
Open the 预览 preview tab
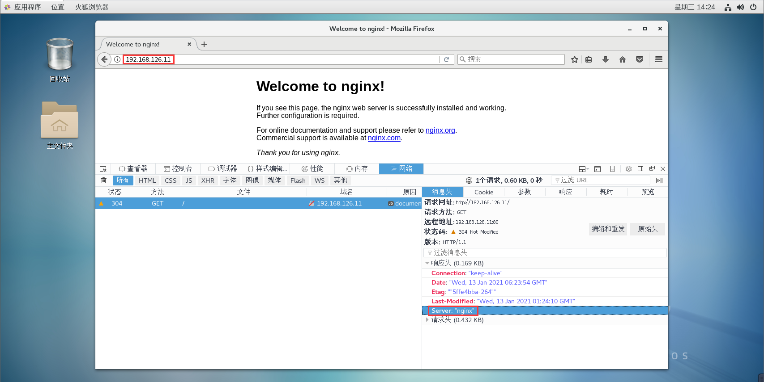pyautogui.click(x=648, y=192)
